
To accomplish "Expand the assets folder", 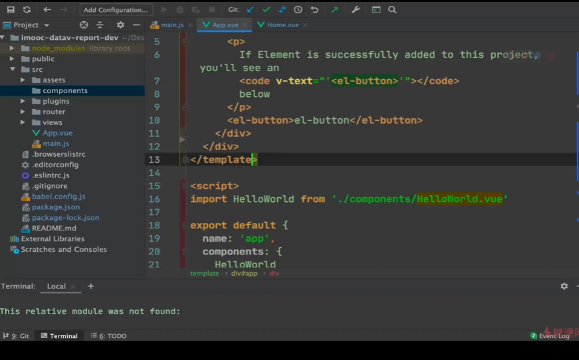I will click(x=23, y=80).
